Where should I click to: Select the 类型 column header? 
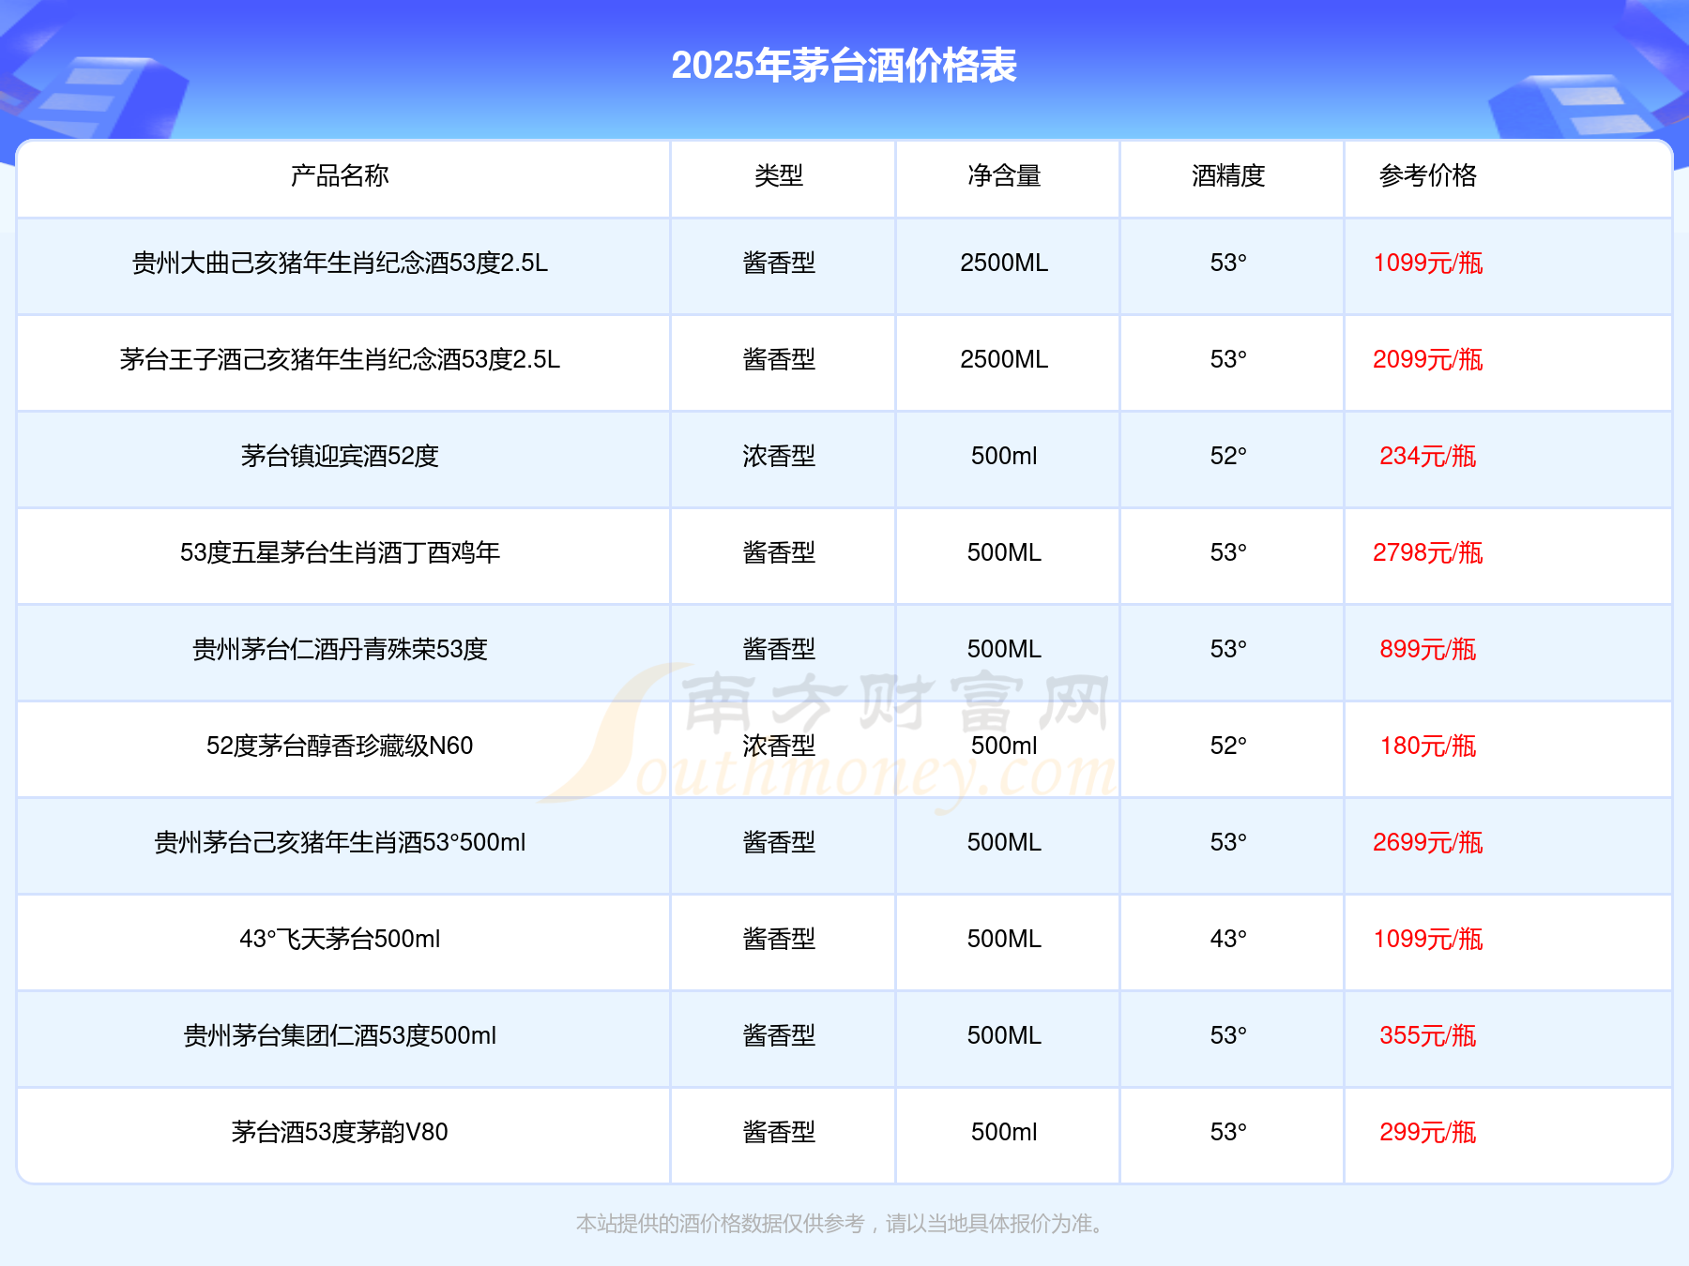click(779, 175)
